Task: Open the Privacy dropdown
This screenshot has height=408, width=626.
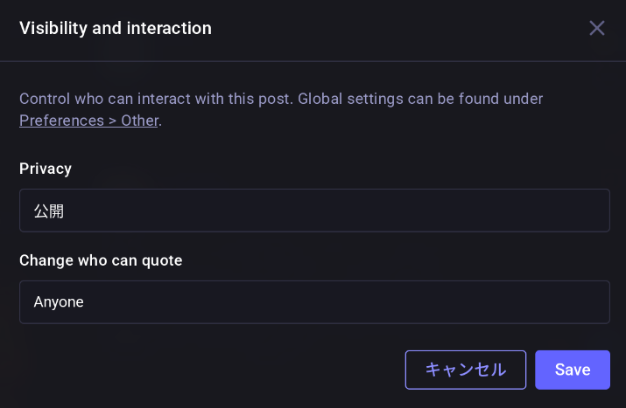Action: (314, 211)
